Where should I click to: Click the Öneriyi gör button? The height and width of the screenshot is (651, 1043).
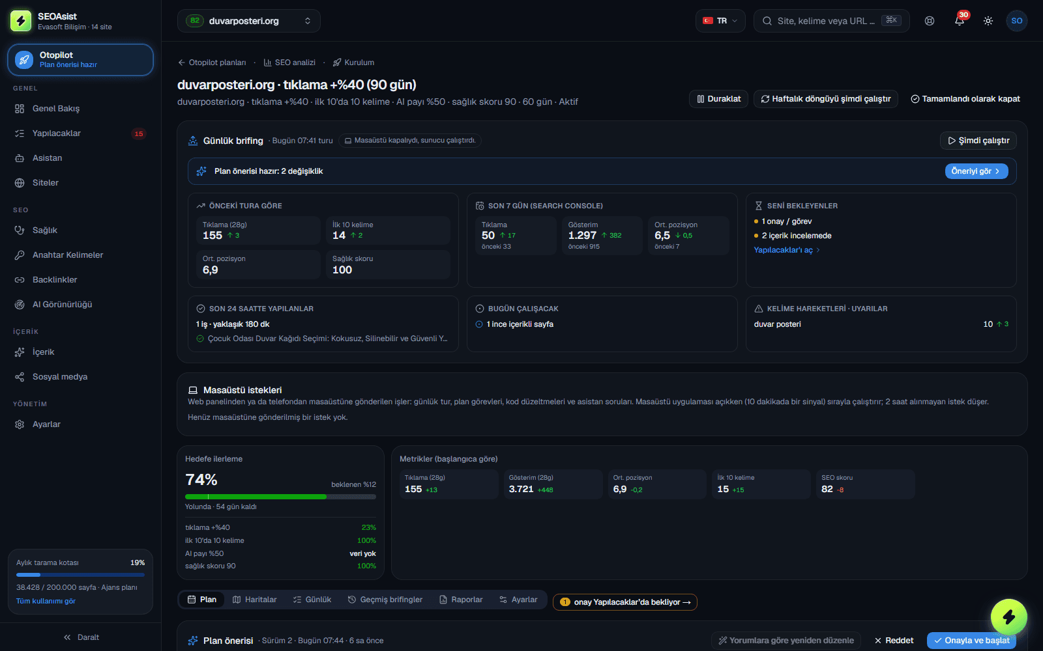[977, 171]
